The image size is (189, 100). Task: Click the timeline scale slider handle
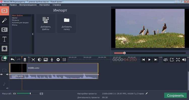[30, 93]
